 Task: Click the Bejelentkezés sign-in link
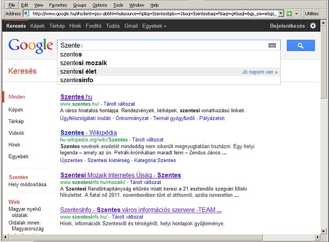click(287, 26)
